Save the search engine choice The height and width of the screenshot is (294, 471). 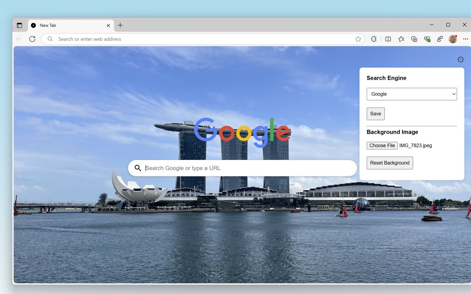(x=376, y=114)
